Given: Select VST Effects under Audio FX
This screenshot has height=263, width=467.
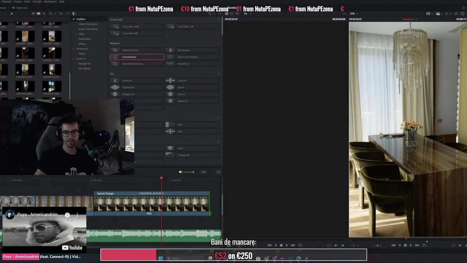Looking at the screenshot, I should pyautogui.click(x=84, y=68).
